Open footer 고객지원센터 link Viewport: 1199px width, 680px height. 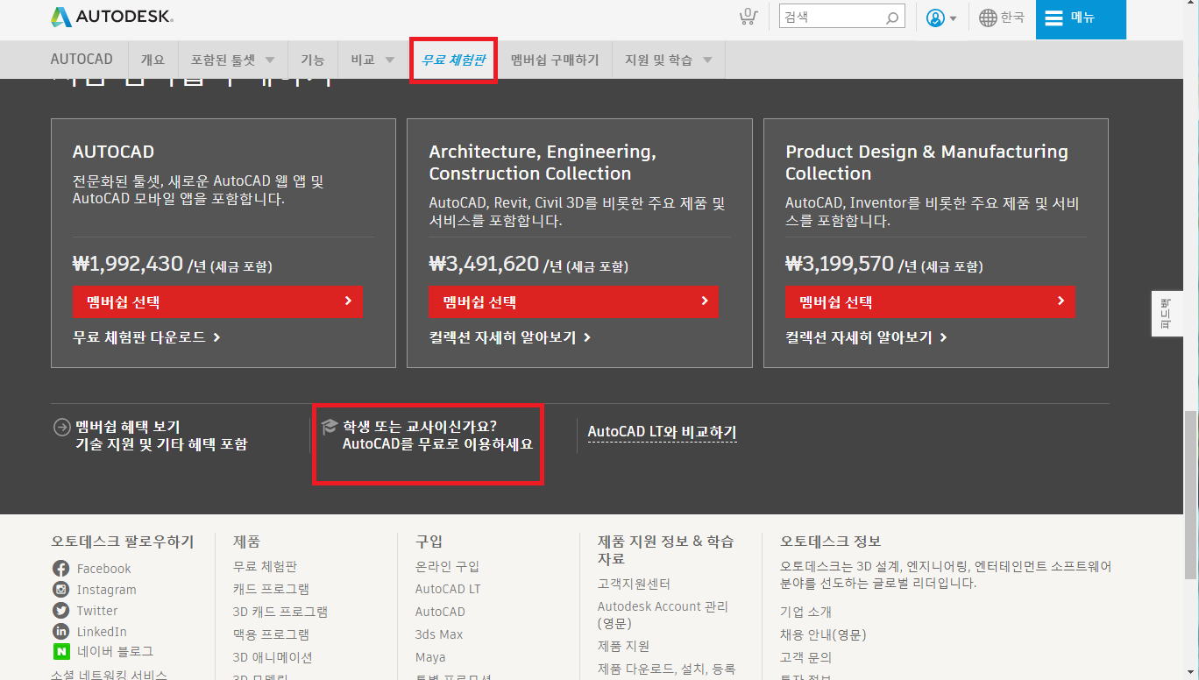pyautogui.click(x=634, y=584)
